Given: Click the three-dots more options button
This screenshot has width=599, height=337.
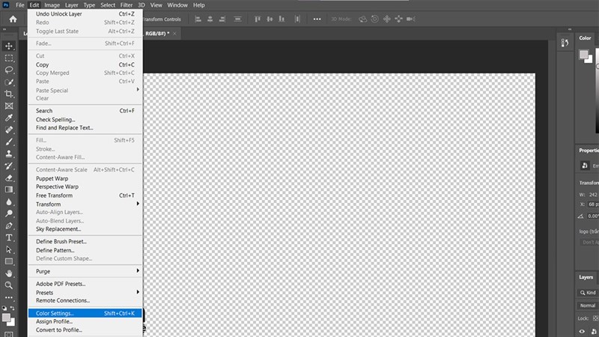Looking at the screenshot, I should coord(317,19).
